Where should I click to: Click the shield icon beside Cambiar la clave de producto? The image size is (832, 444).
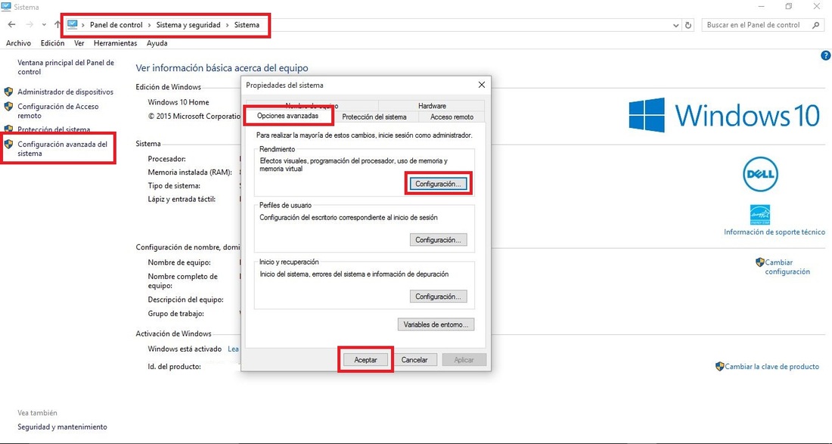[x=719, y=366]
